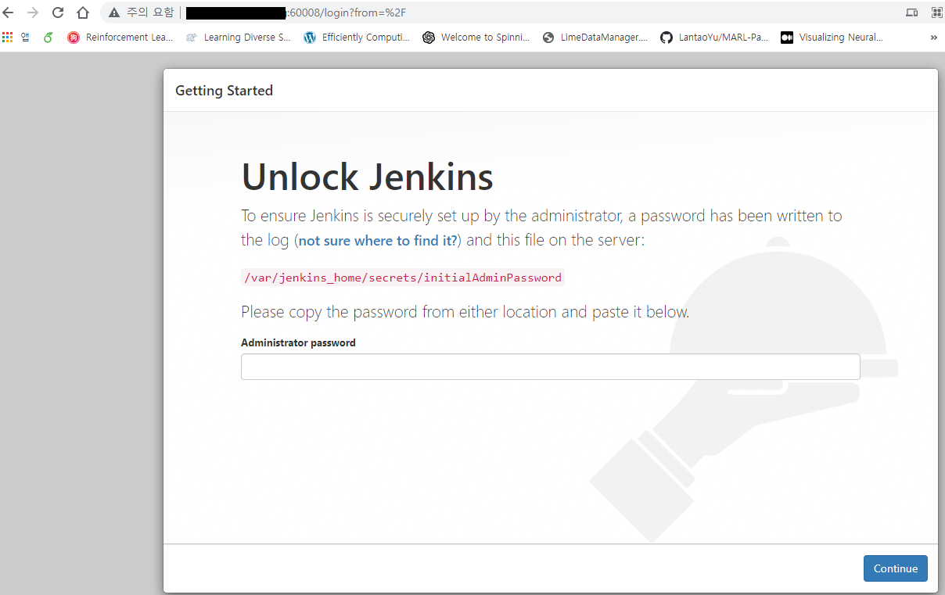
Task: Open the LantaoYu/MARL-Pa... GitHub bookmark
Action: coord(714,37)
